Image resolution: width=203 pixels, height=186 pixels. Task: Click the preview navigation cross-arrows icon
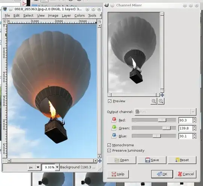162,95
